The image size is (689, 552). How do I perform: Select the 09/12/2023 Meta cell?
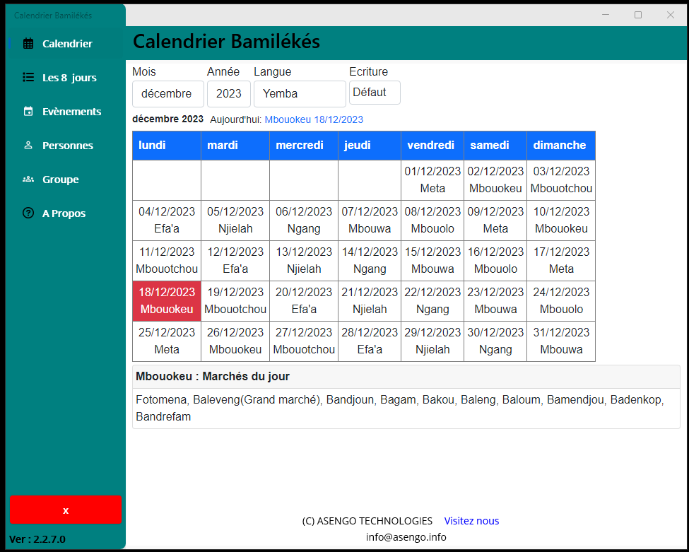(495, 221)
